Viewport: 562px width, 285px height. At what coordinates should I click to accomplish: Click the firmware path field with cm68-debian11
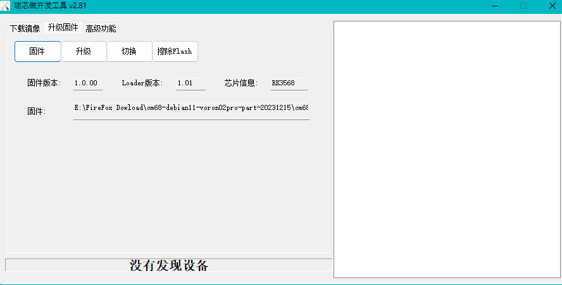pyautogui.click(x=191, y=111)
